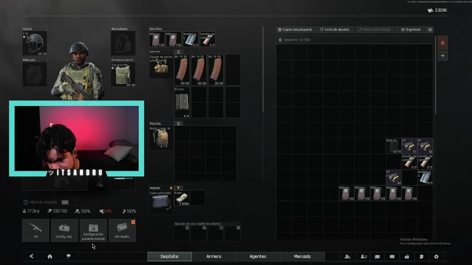Click the info icon beside Mostrar atuendo
Image resolution: width=472 pixels, height=265 pixels.
pos(26,202)
